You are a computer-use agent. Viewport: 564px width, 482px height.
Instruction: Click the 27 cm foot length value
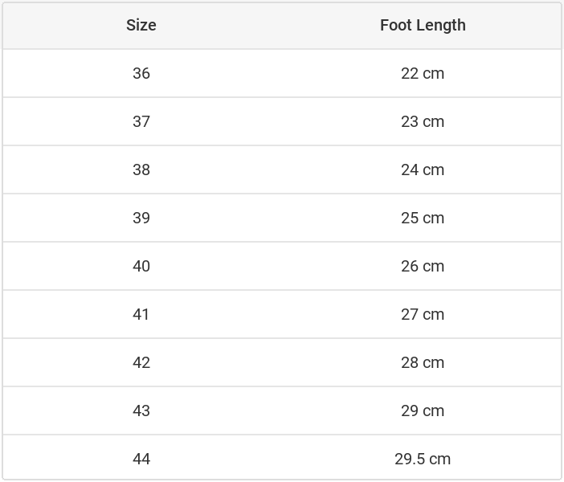(423, 314)
